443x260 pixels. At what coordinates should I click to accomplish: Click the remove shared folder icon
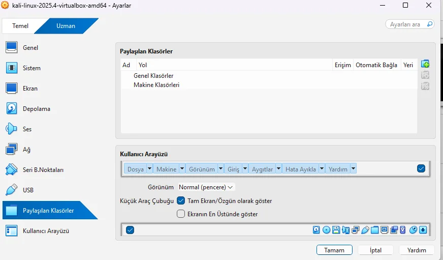click(x=425, y=86)
